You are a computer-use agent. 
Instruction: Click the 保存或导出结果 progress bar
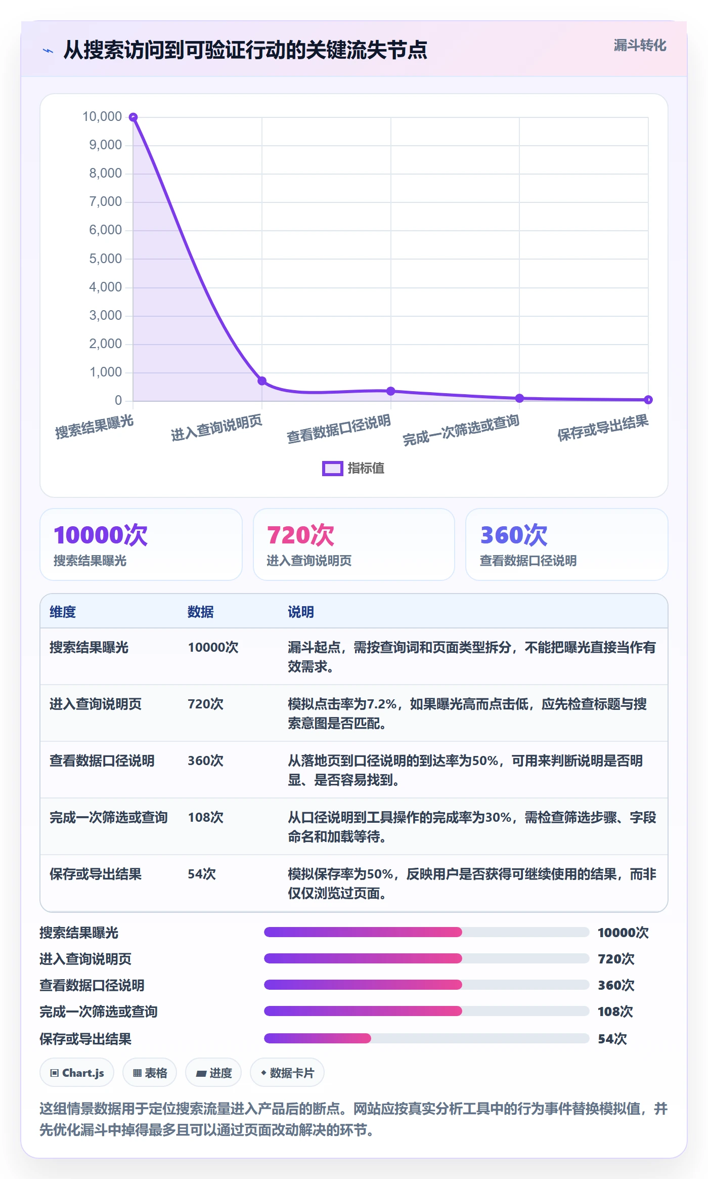(427, 1038)
